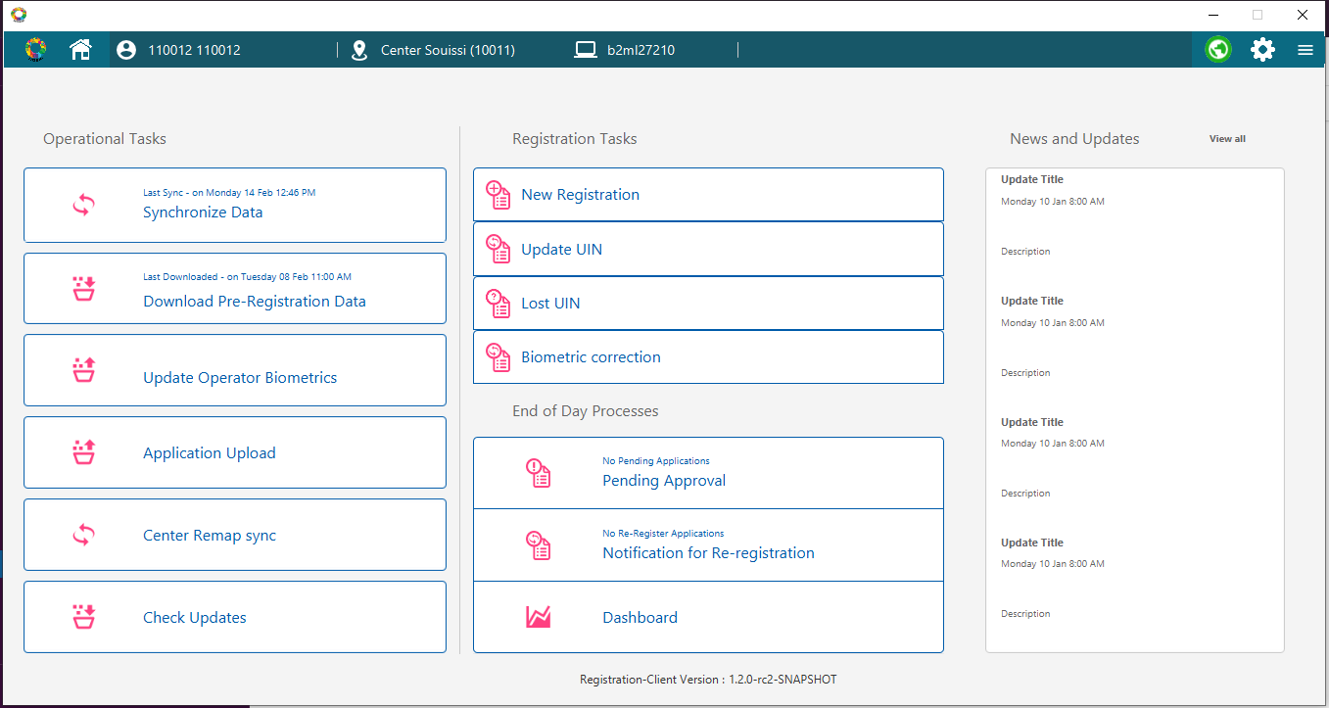Open the Update UIN registration task
The width and height of the screenshot is (1329, 708).
[x=561, y=250]
